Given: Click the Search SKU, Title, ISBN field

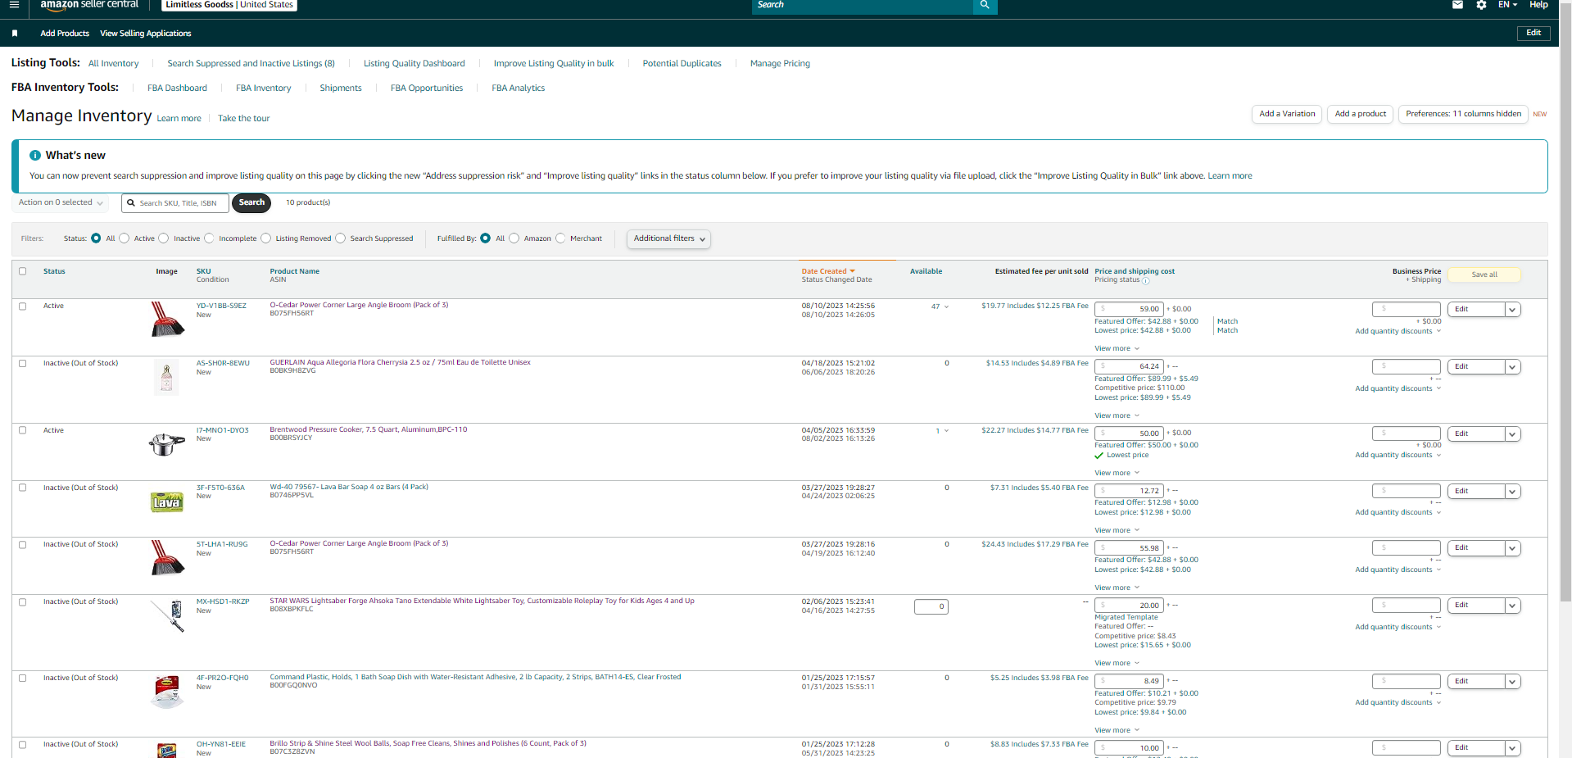Looking at the screenshot, I should coord(175,203).
